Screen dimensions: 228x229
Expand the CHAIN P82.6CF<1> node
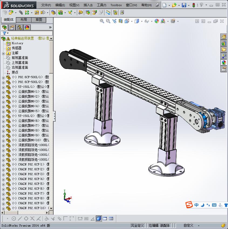click(3, 165)
